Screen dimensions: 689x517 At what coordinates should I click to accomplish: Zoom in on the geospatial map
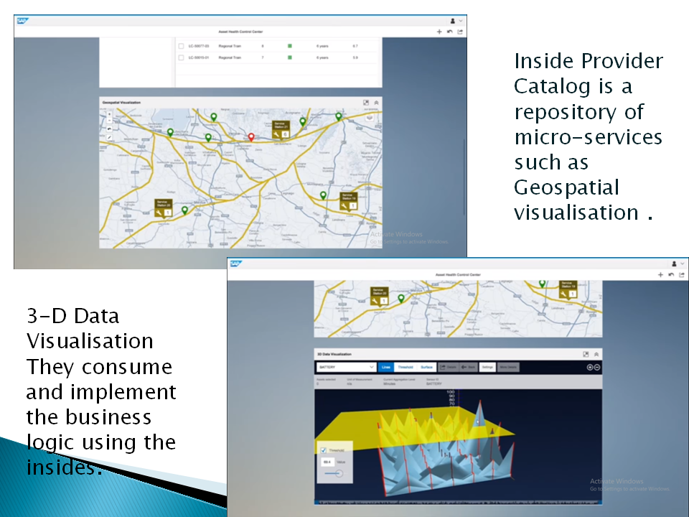tap(109, 114)
